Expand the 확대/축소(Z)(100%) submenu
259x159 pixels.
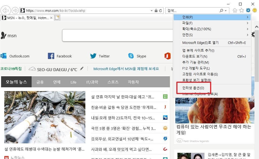(212, 29)
